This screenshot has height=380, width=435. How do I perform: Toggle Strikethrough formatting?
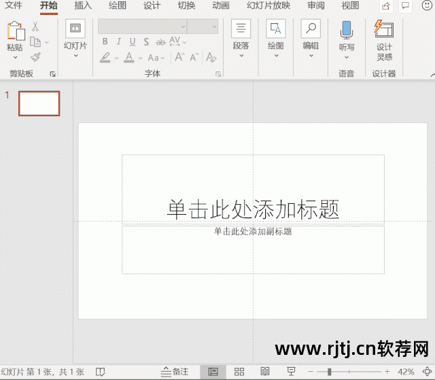(x=160, y=42)
